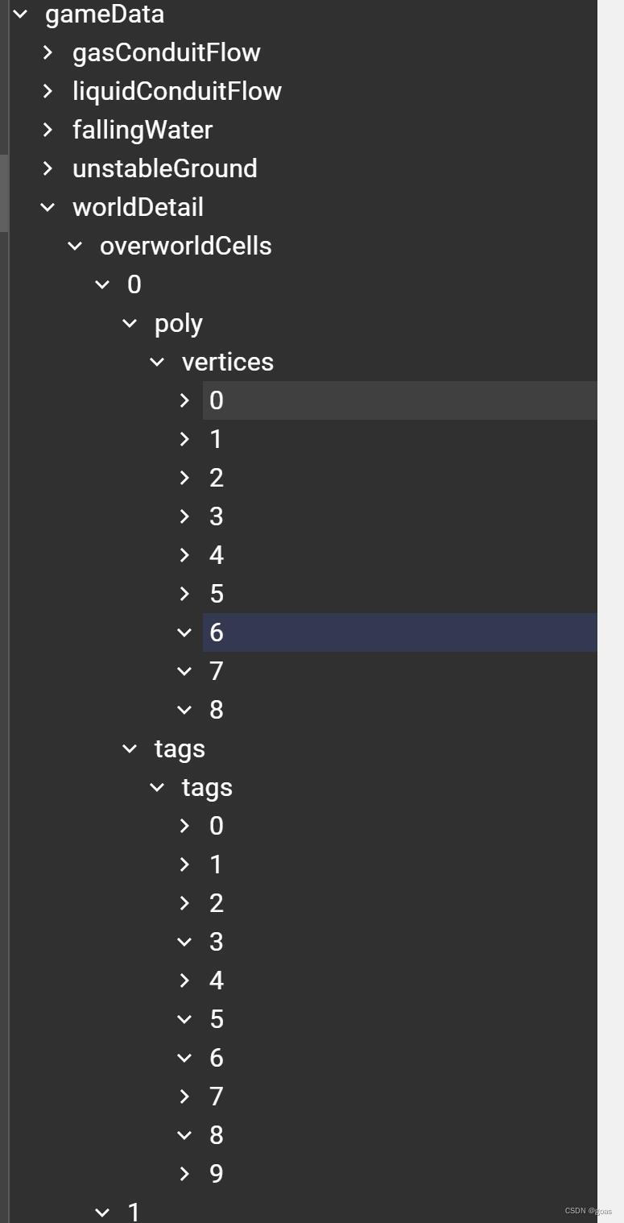Expand vertex 1 under vertices

pyautogui.click(x=184, y=439)
